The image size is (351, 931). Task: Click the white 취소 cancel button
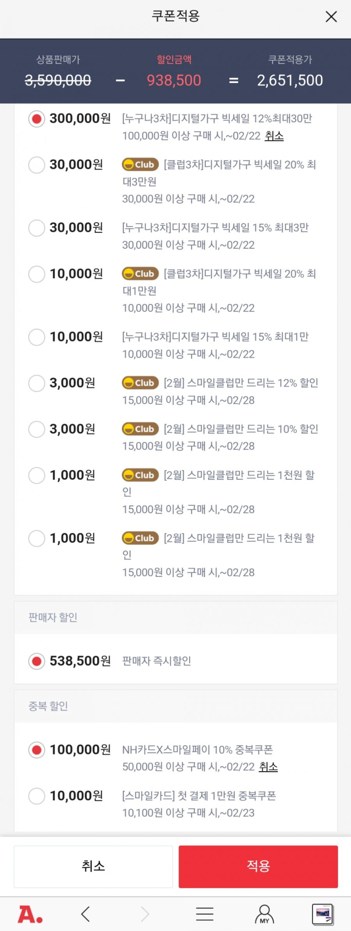click(93, 866)
